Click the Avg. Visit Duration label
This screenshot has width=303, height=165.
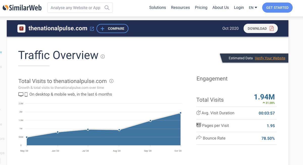(218, 113)
